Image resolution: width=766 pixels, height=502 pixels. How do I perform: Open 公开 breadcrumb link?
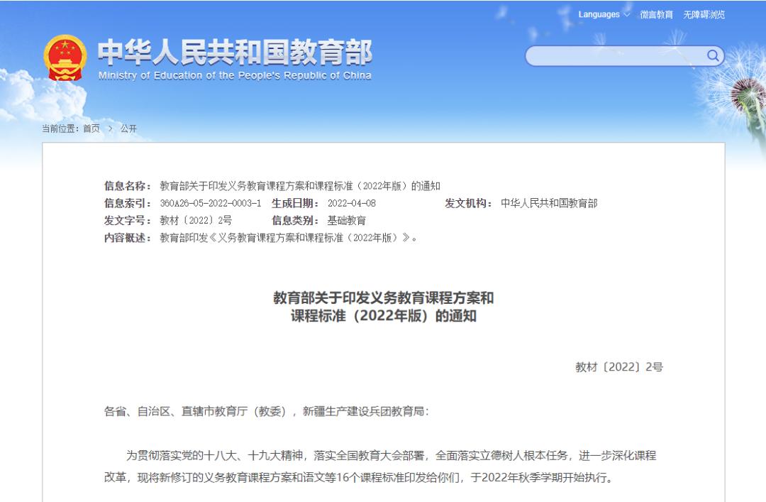point(128,129)
